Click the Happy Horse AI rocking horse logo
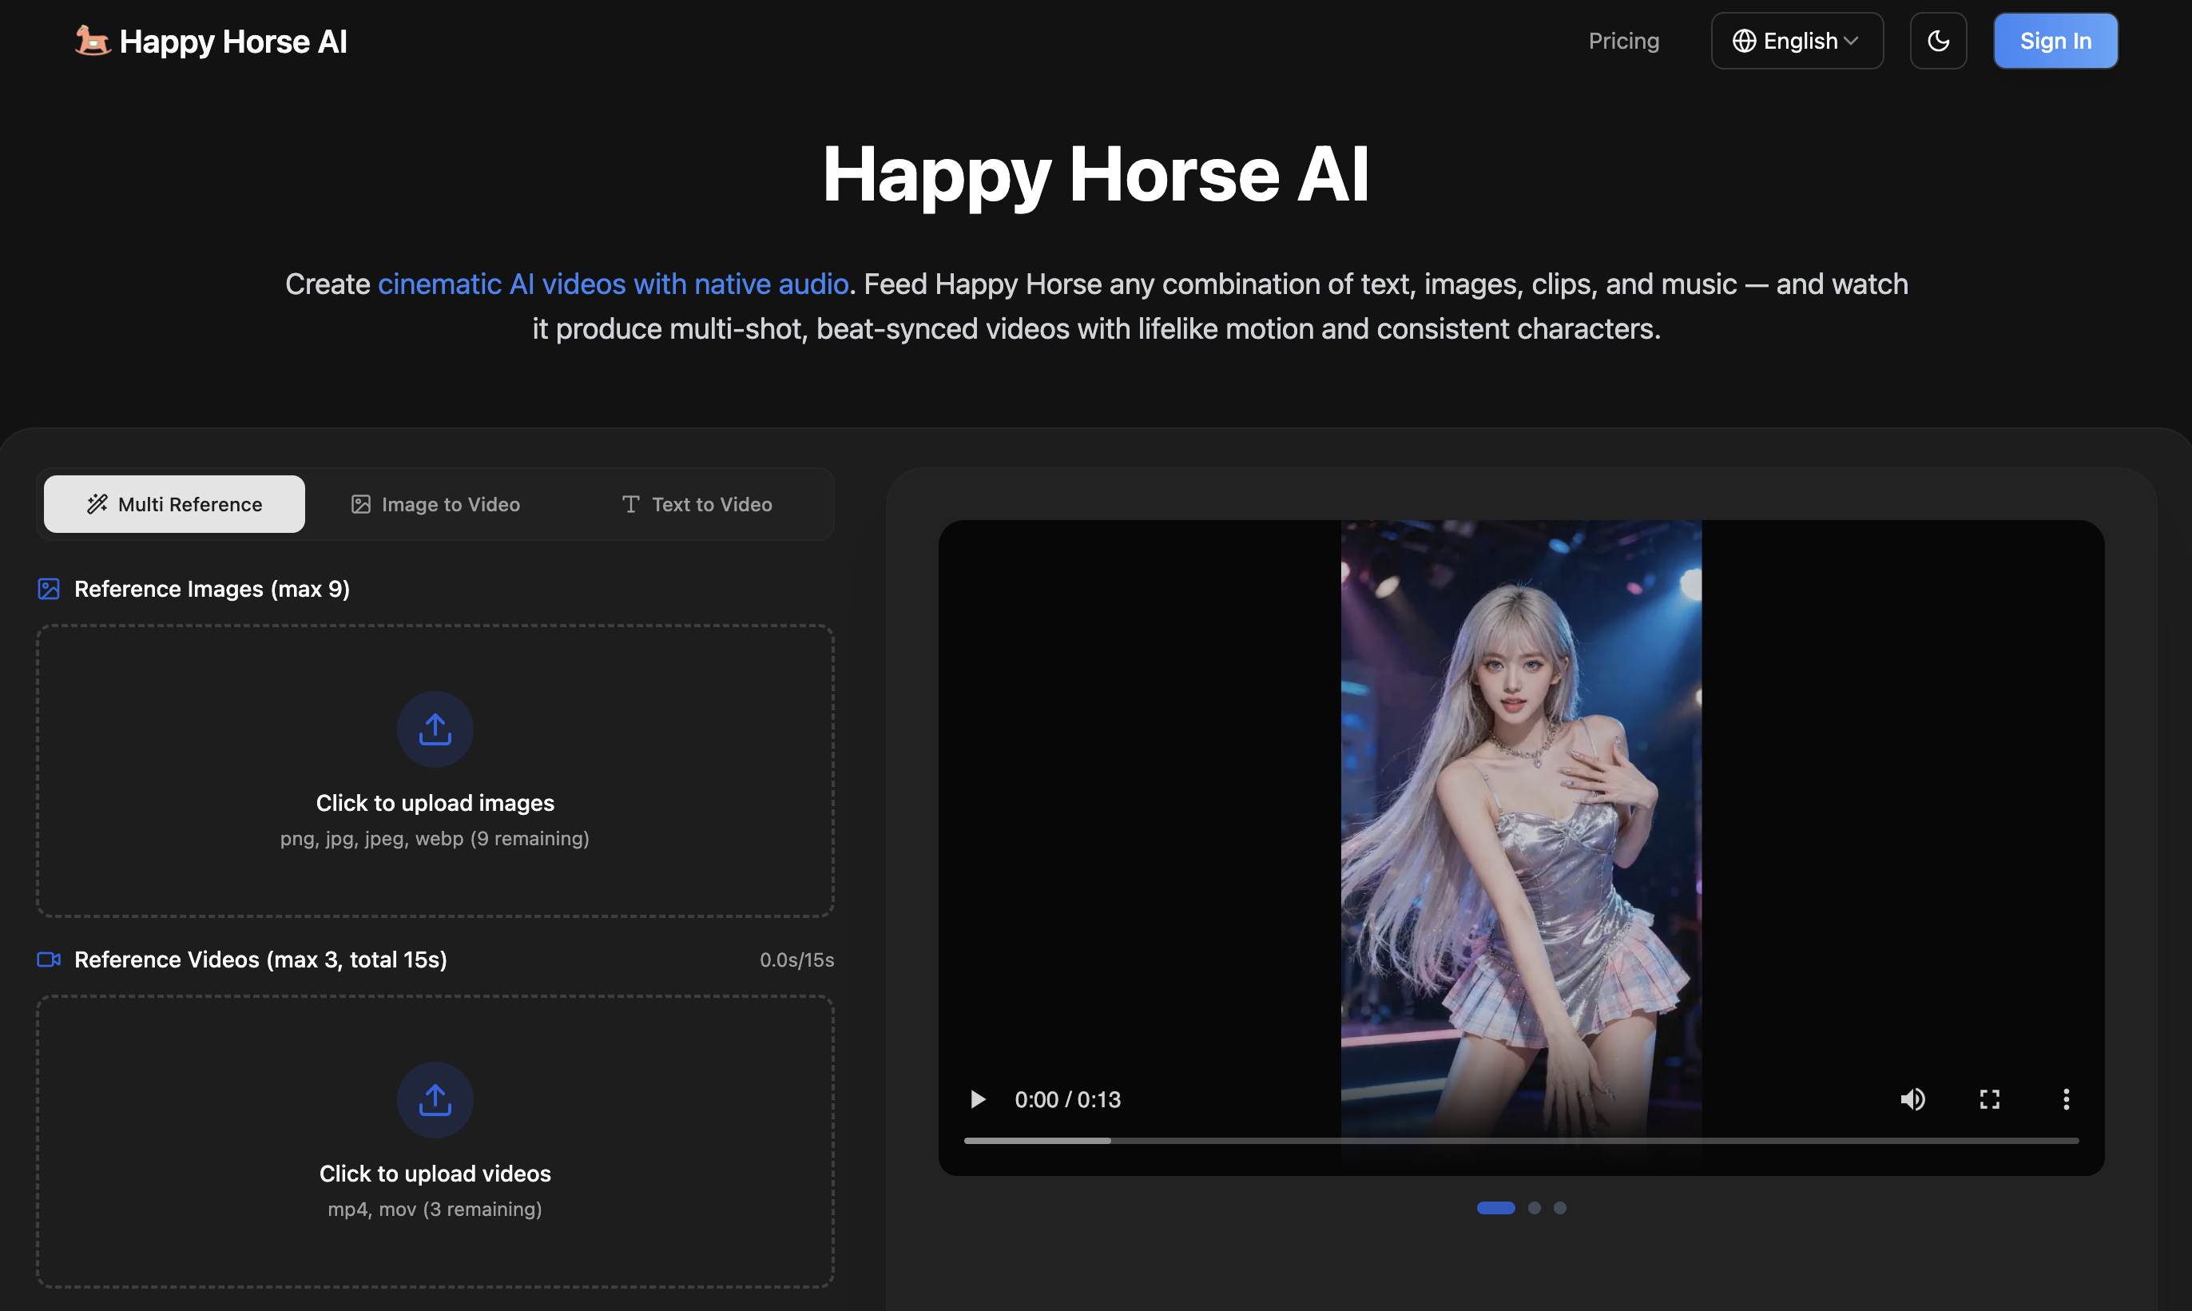2192x1311 pixels. coord(93,40)
